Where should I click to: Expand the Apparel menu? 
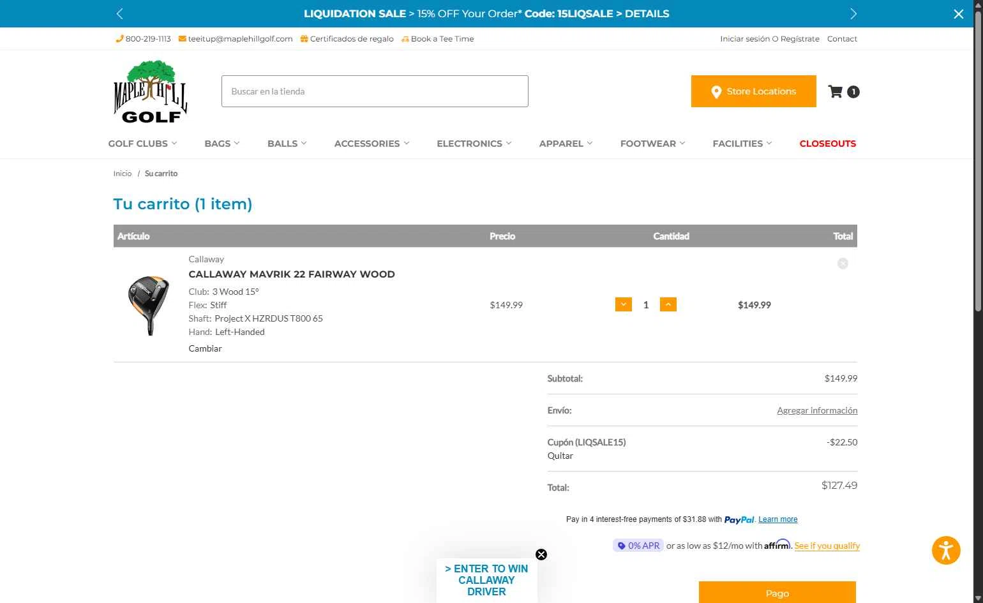coord(566,144)
